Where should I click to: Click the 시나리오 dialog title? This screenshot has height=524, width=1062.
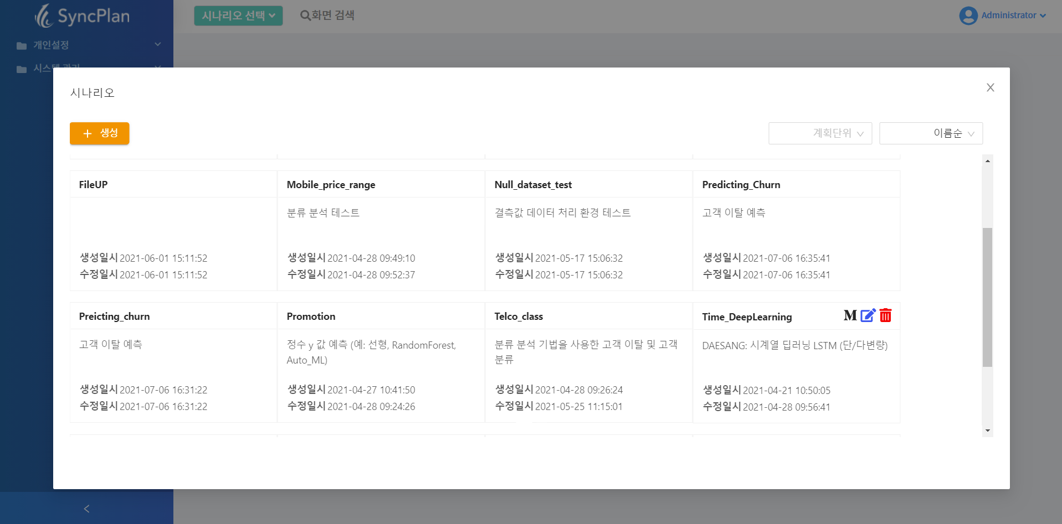(93, 92)
